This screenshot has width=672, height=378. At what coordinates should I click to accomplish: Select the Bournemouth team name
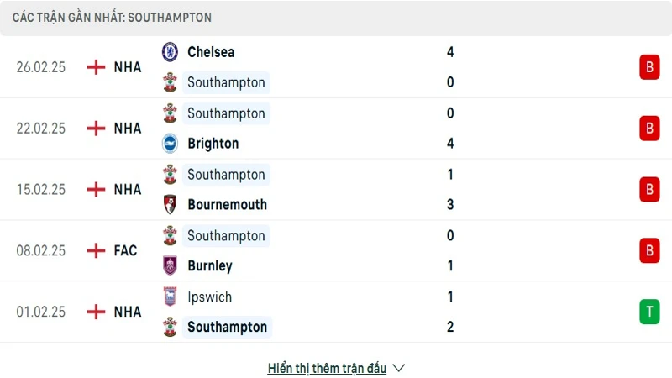[227, 205]
